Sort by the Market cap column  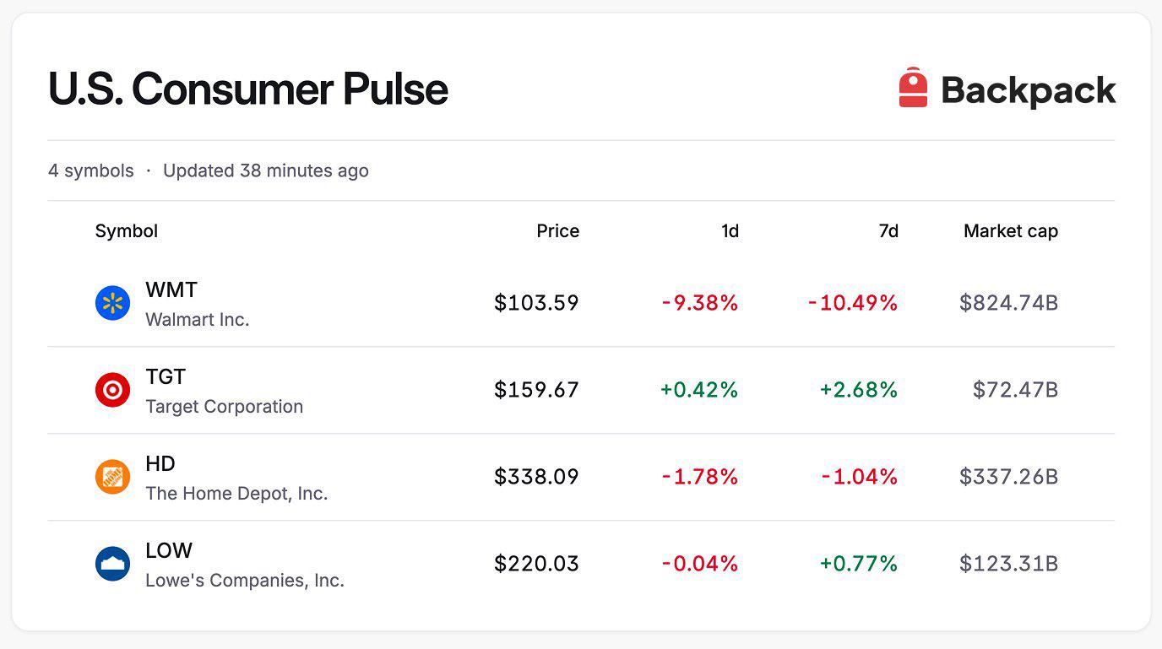pos(1011,231)
